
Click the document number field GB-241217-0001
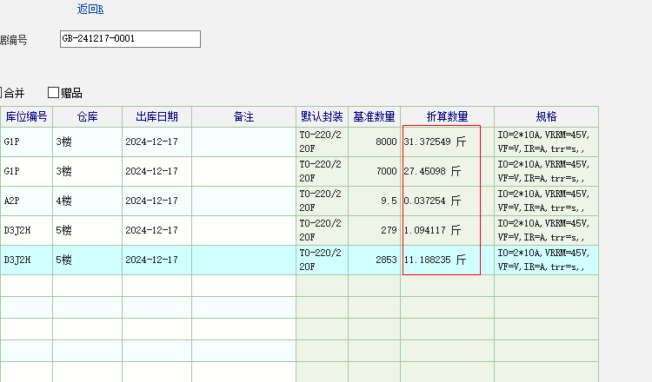click(x=129, y=39)
